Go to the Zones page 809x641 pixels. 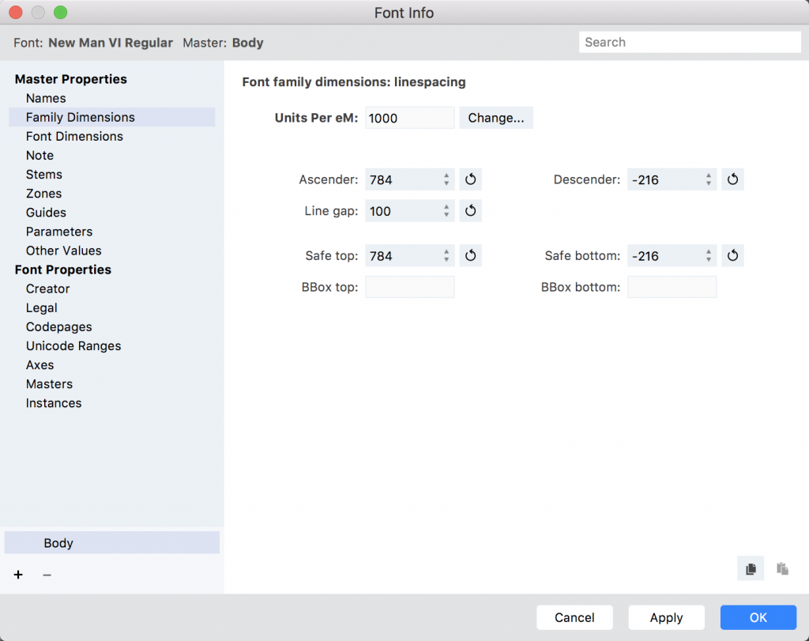click(43, 194)
